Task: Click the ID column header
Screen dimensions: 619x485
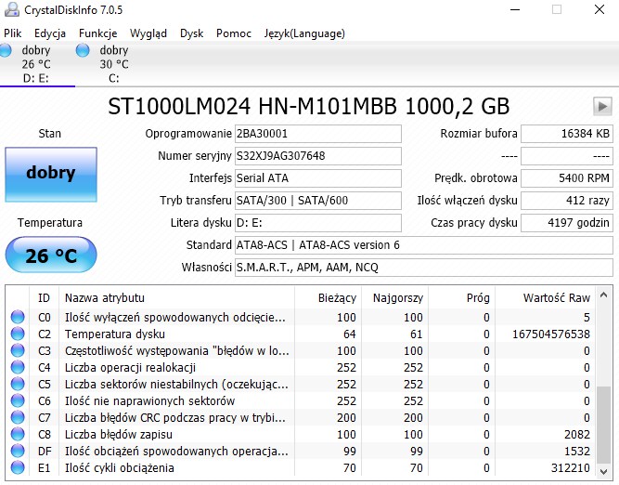Action: 44,297
